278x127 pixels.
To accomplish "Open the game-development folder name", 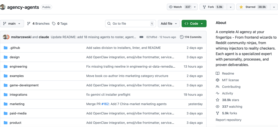I will pyautogui.click(x=24, y=85).
